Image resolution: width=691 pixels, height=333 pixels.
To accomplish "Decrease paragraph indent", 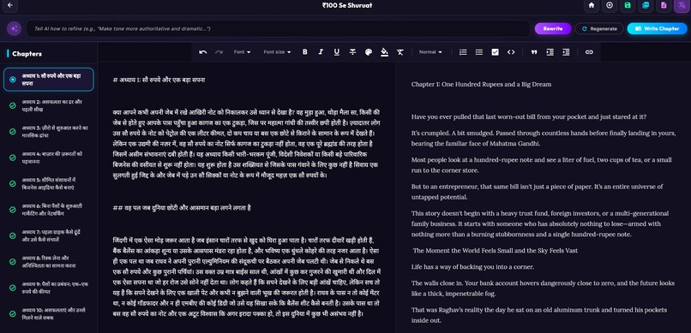I will 566,52.
